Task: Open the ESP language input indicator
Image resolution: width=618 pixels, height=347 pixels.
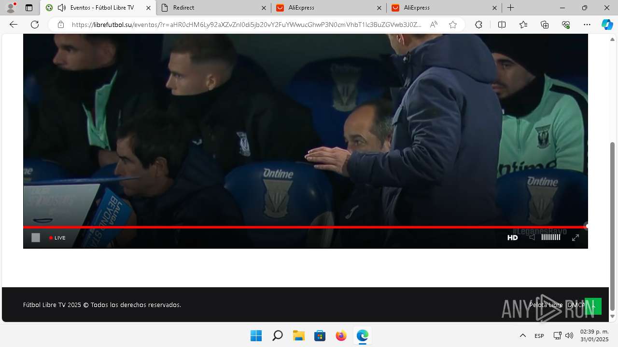Action: click(x=539, y=336)
